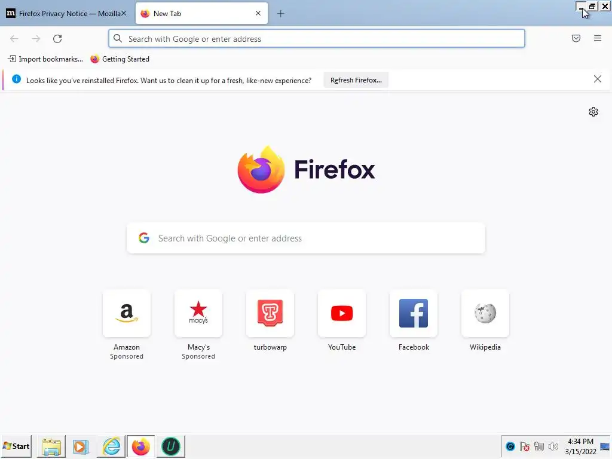This screenshot has height=459, width=612.
Task: Click Import bookmarks in bookmarks toolbar
Action: (x=45, y=59)
